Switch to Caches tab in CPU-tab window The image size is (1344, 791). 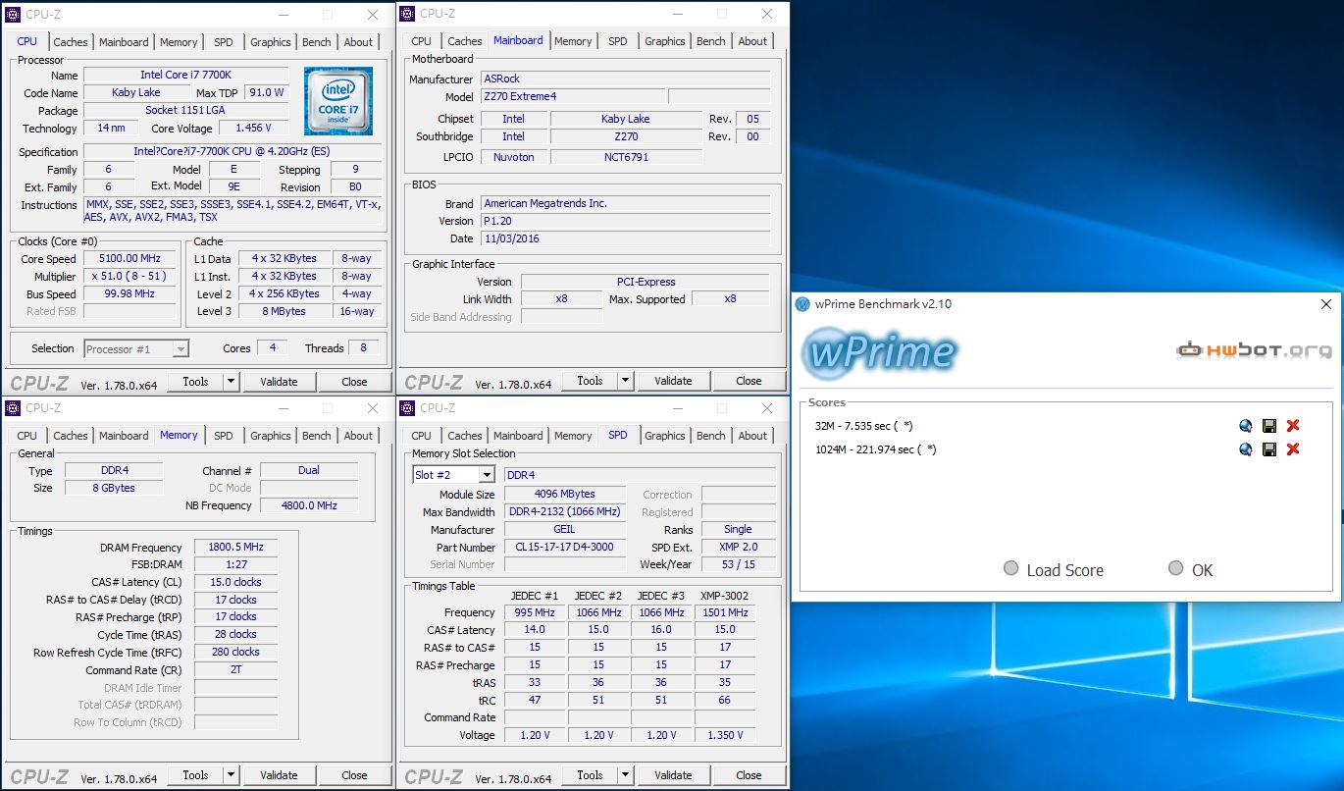(x=71, y=42)
